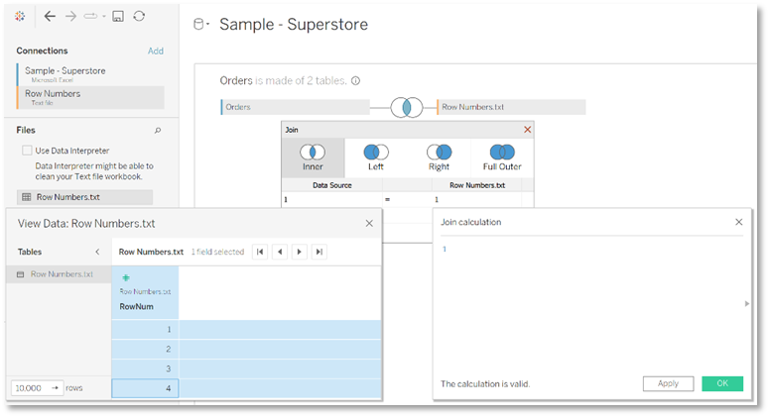This screenshot has height=418, width=770.
Task: Open the data source cylinder dropdown
Action: click(x=200, y=25)
